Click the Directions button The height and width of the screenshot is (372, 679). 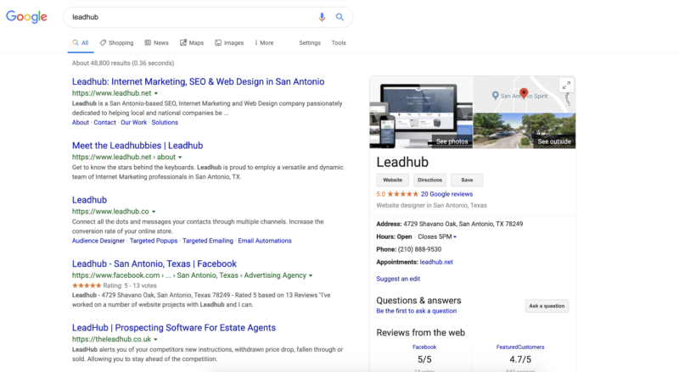coord(430,180)
